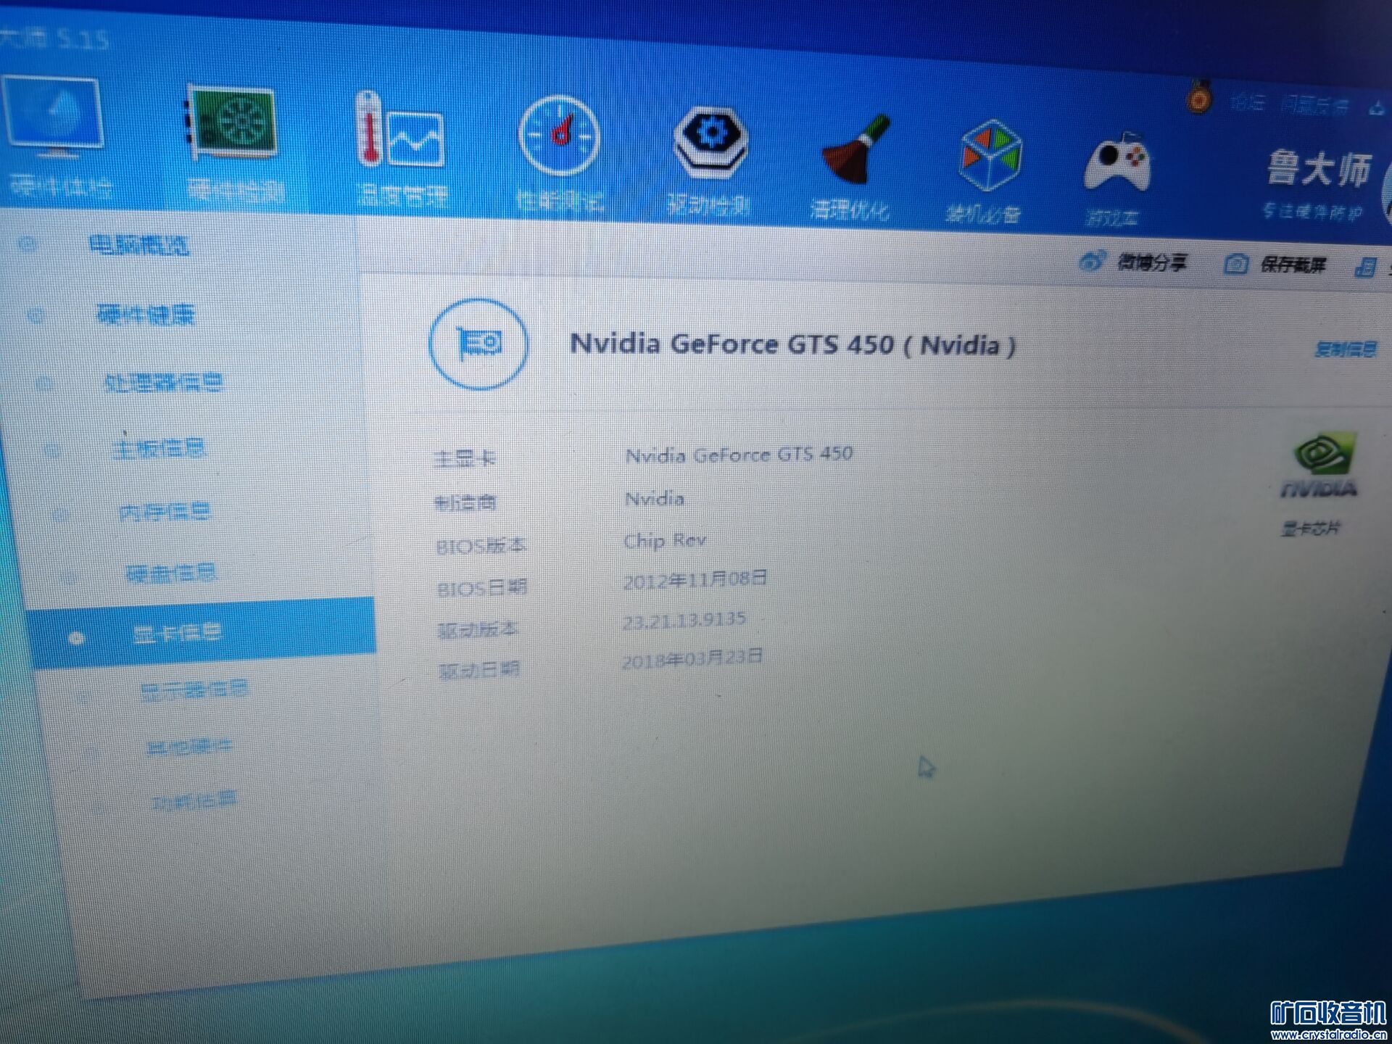This screenshot has width=1392, height=1044.
Task: Click the 主显卡 label
Action: click(465, 458)
